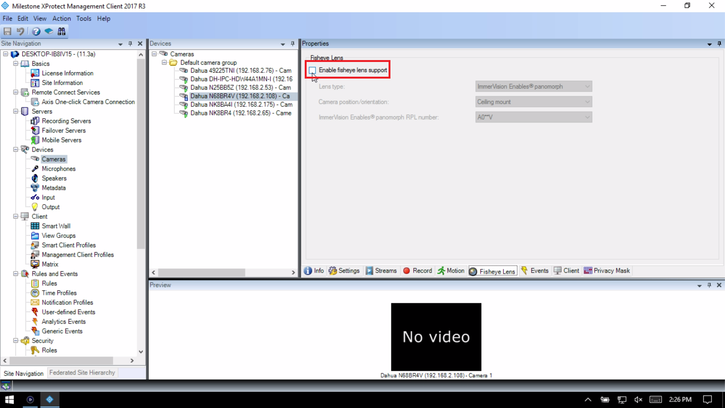Click the Privacy Mask tab icon
The width and height of the screenshot is (725, 408).
coord(588,270)
